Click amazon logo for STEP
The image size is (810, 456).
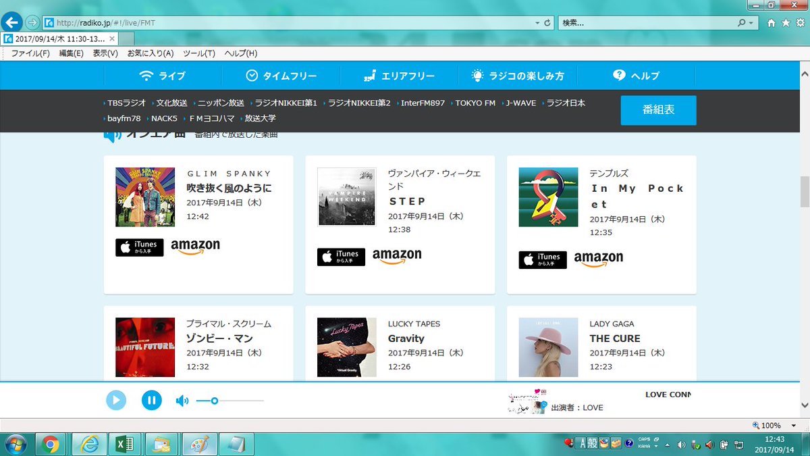tap(397, 257)
